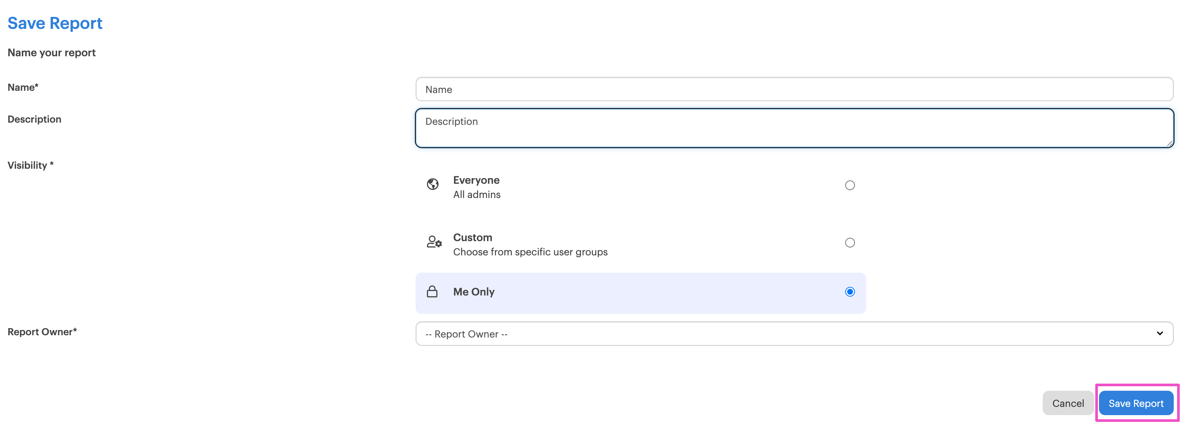Click the 'Everyone' option label
This screenshot has width=1185, height=429.
click(476, 180)
